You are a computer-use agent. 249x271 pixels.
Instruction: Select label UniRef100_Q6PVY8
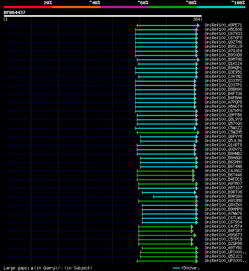223,136
